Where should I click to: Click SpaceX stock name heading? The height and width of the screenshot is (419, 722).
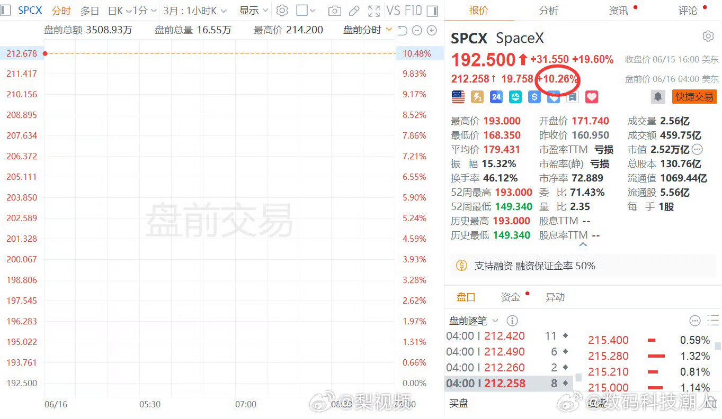[x=520, y=38]
